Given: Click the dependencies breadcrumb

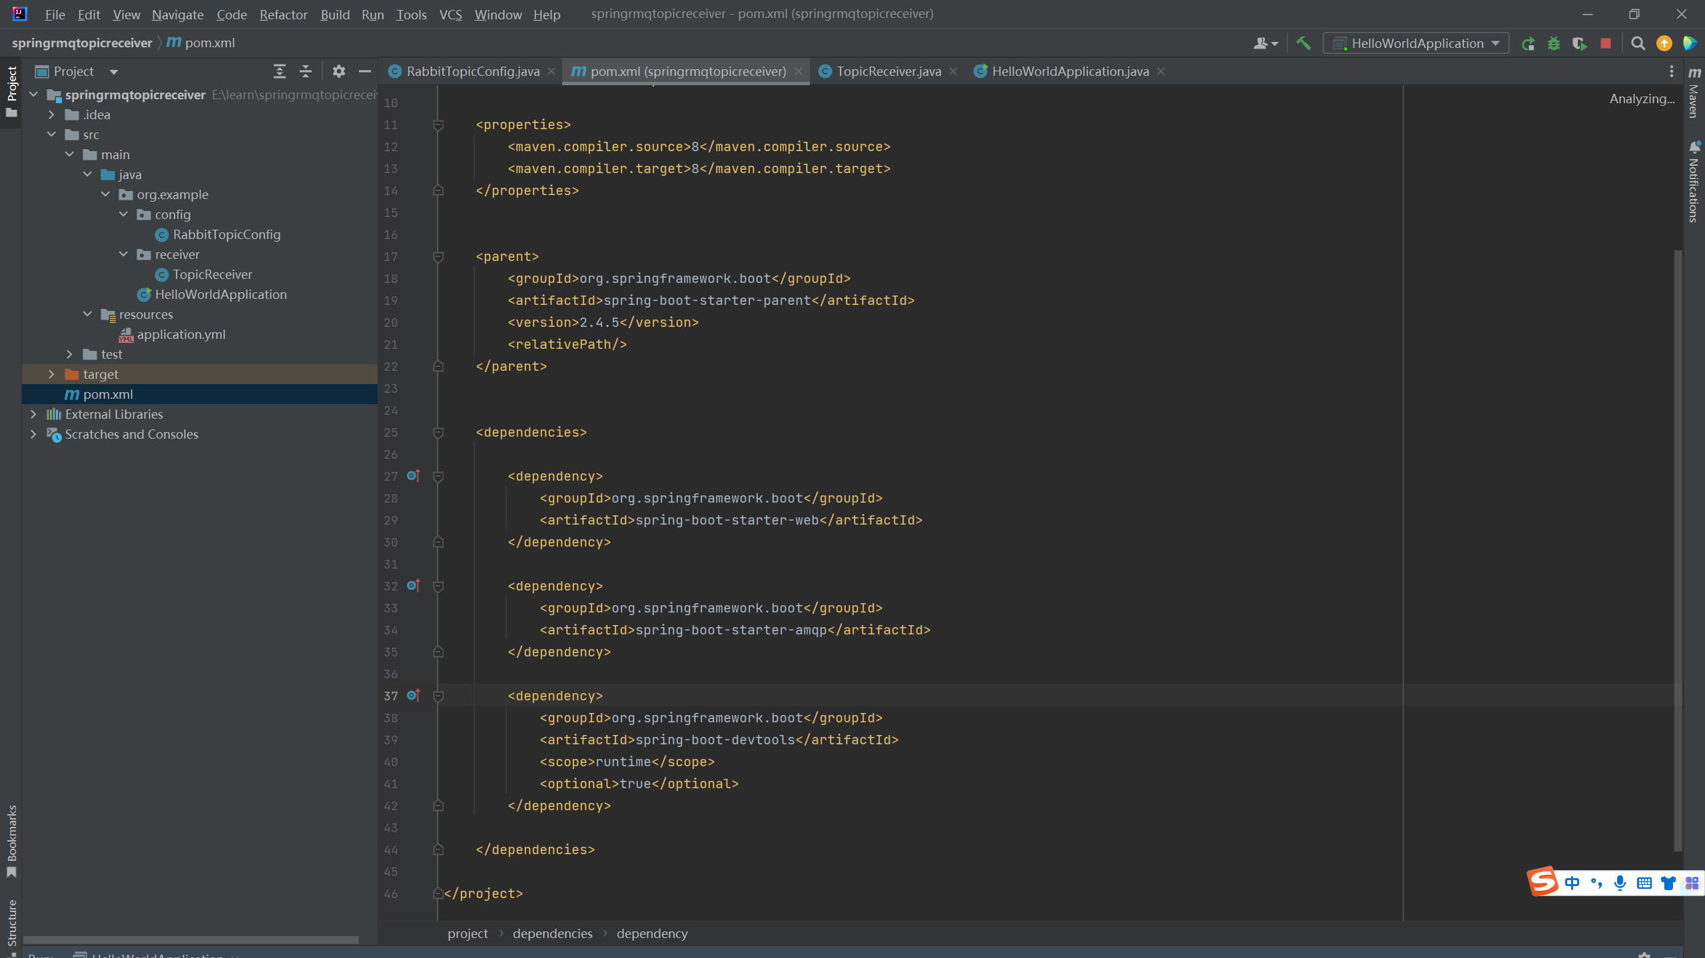Looking at the screenshot, I should [552, 933].
